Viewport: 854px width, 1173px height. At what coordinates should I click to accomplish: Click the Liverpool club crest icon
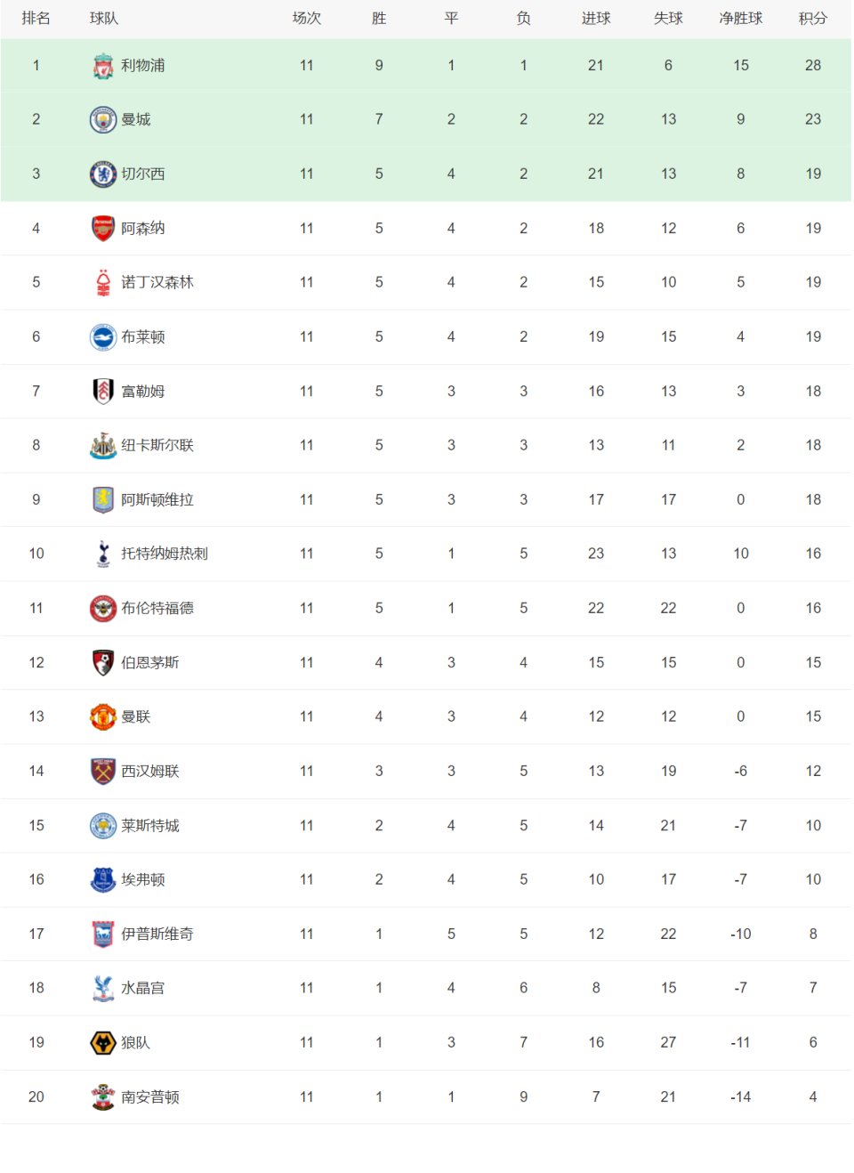tap(103, 66)
